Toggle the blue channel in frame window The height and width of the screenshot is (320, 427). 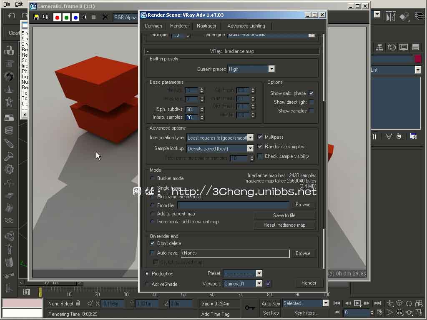75,17
